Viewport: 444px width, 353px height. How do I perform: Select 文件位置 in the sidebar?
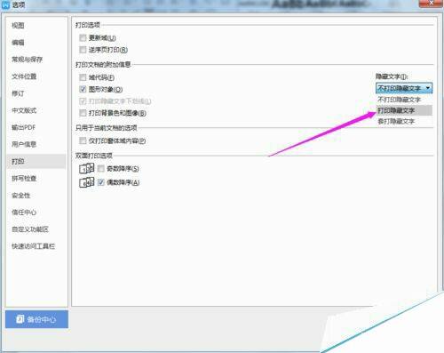pyautogui.click(x=24, y=76)
